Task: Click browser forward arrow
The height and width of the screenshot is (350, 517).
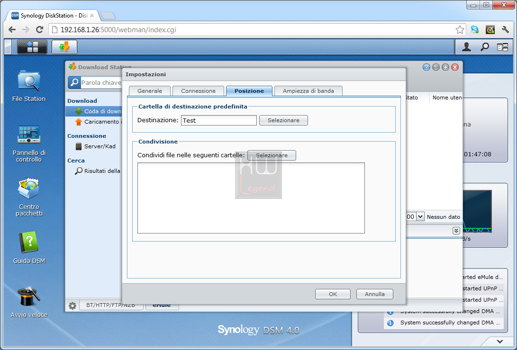Action: point(26,30)
